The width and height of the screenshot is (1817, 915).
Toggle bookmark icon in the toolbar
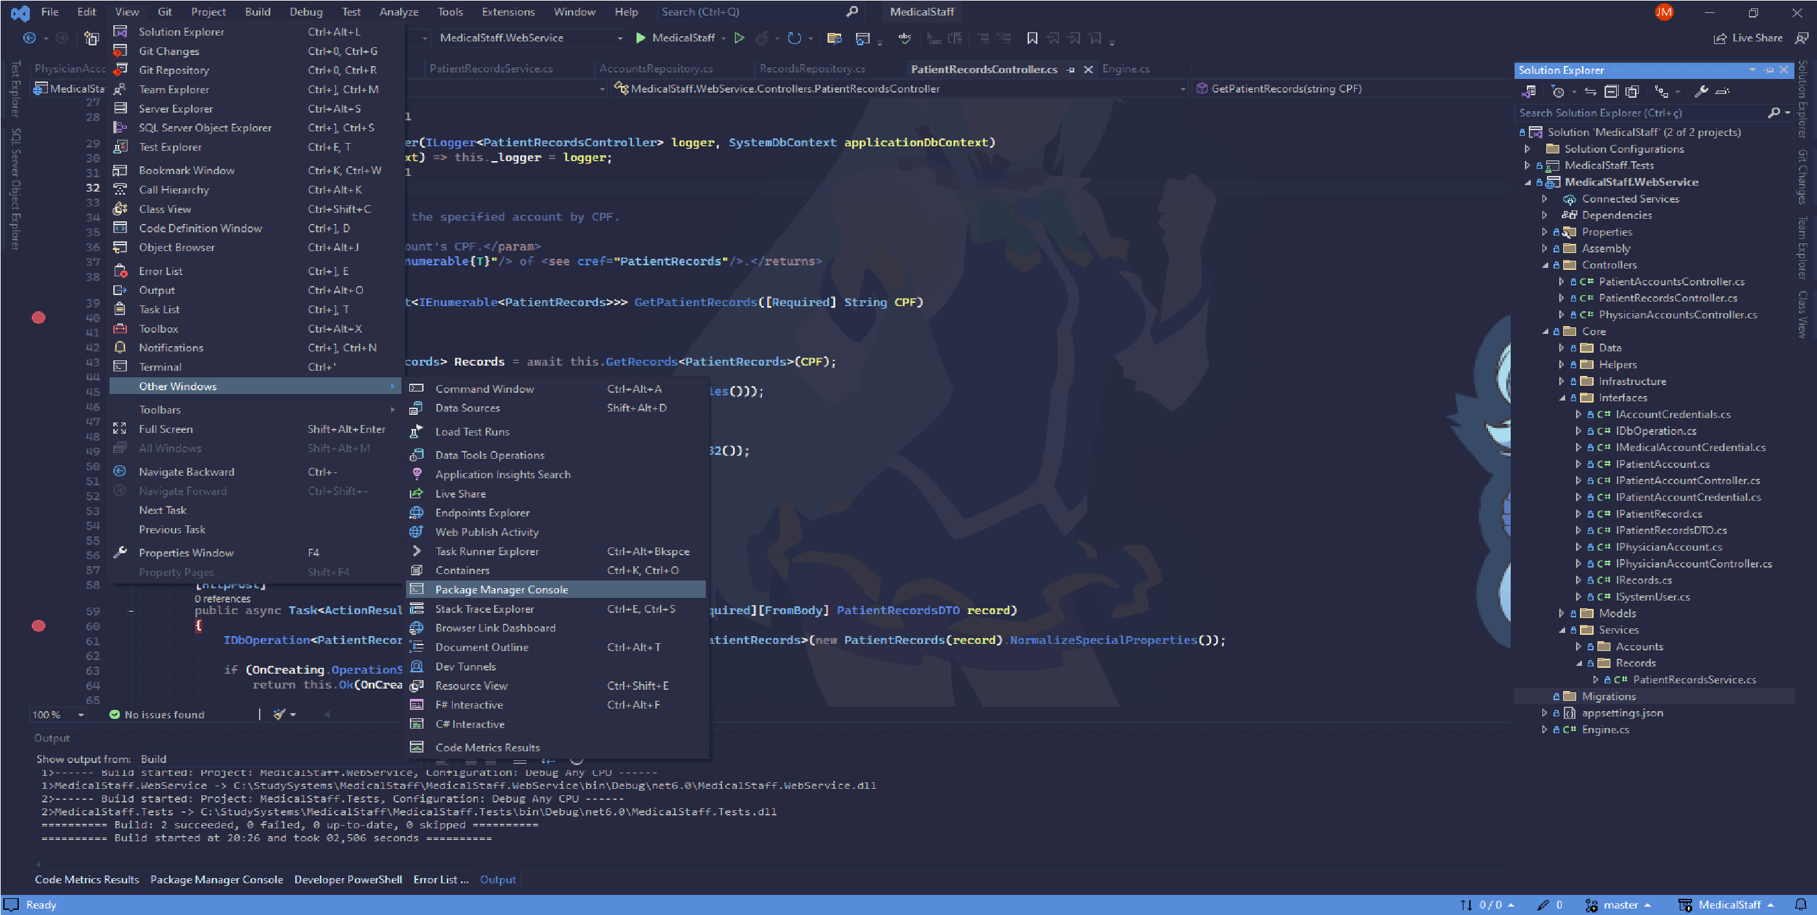point(1032,38)
